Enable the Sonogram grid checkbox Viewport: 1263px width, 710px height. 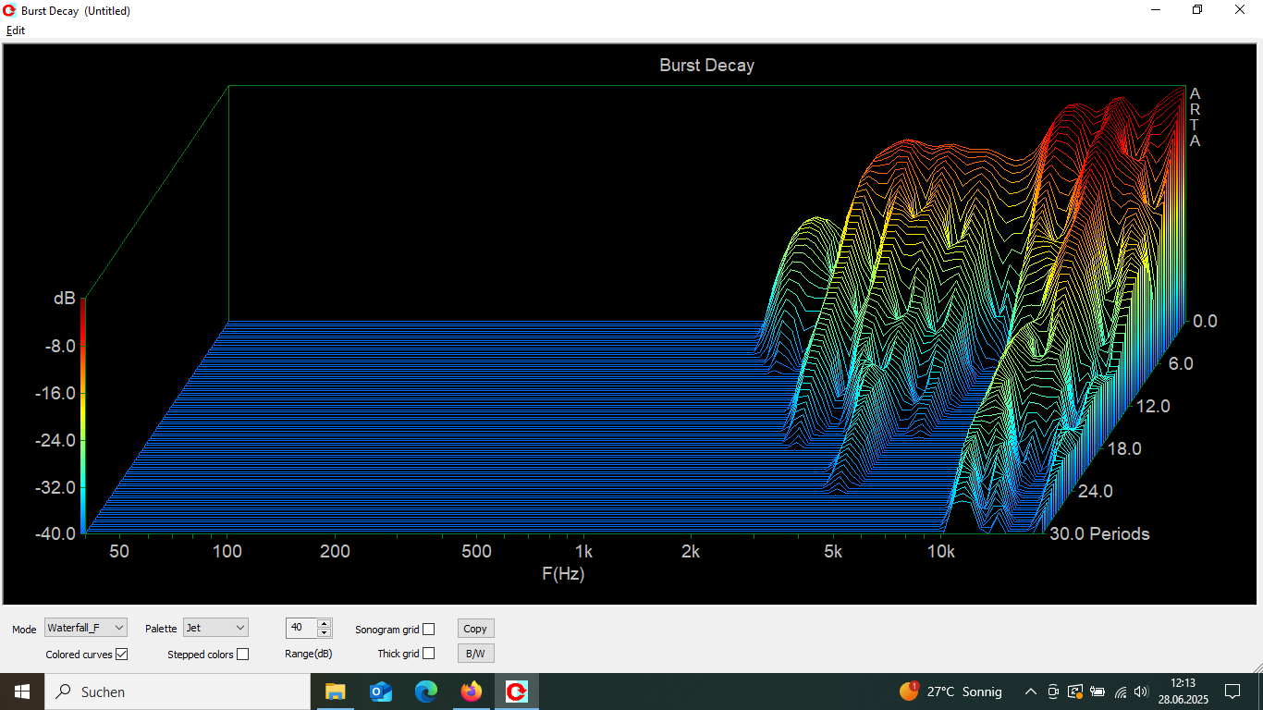(428, 630)
